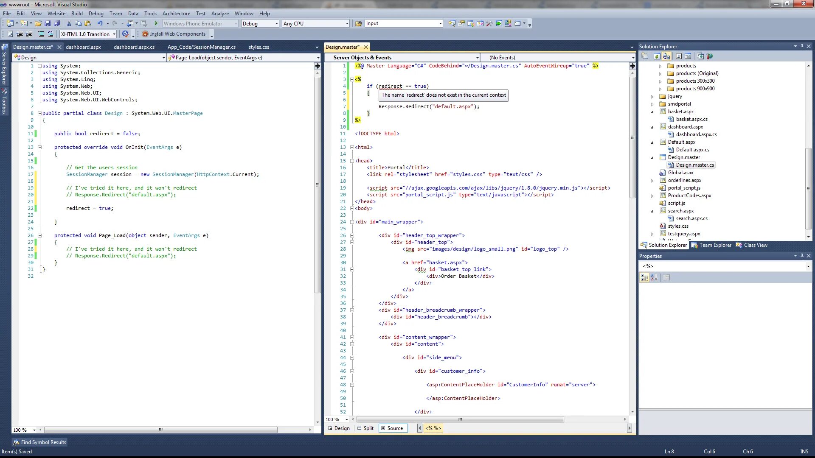Open the Architecture menu

click(176, 14)
